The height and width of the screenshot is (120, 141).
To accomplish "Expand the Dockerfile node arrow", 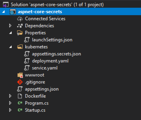I will point(10,96).
